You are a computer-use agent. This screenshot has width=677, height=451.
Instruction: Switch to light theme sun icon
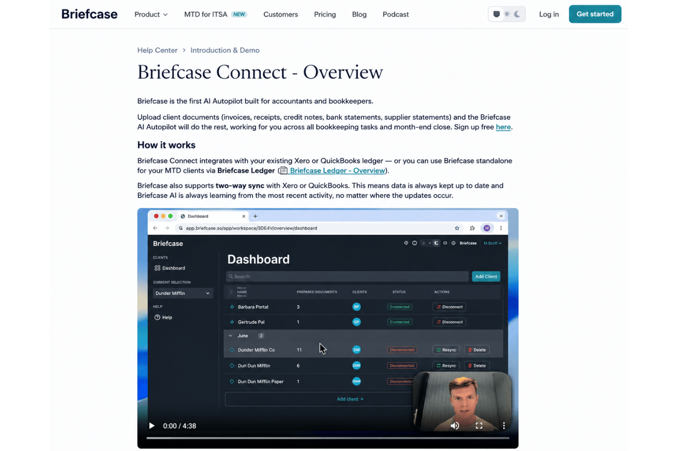pos(507,14)
